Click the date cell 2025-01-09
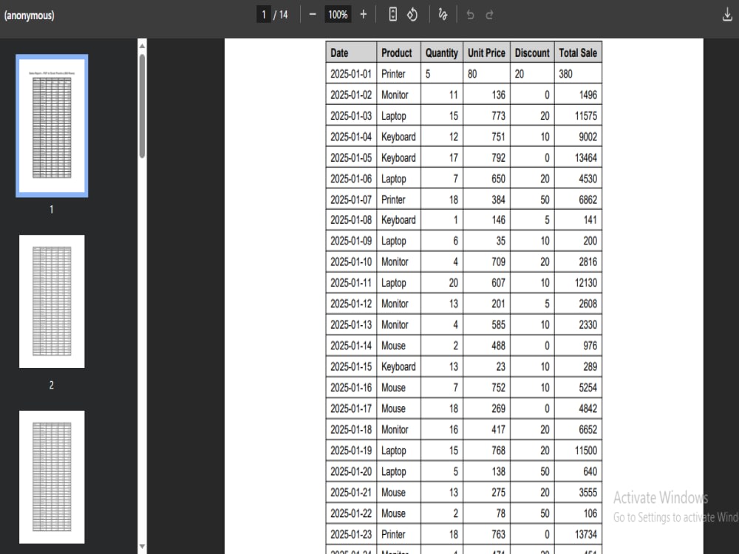The height and width of the screenshot is (554, 739). (x=351, y=242)
